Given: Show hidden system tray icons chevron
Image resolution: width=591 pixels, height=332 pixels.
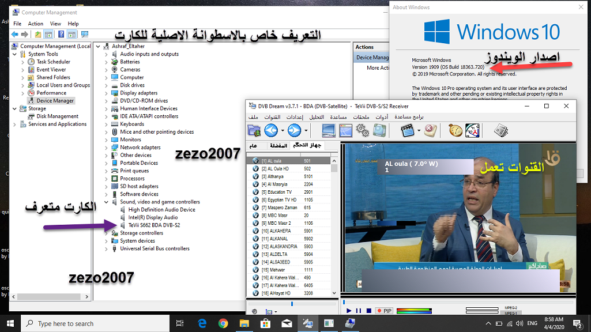Looking at the screenshot, I should click(488, 323).
